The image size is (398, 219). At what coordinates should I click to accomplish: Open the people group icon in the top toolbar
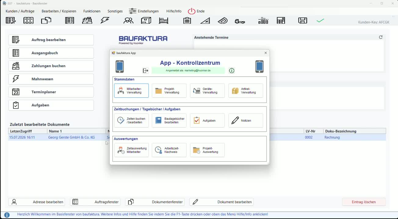pos(128,21)
